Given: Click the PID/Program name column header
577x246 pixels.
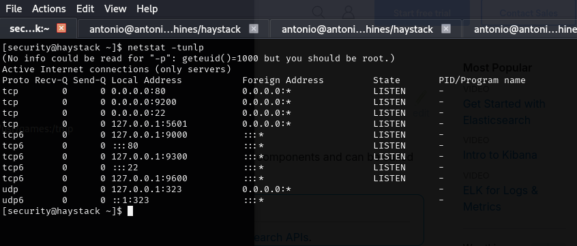Looking at the screenshot, I should click(482, 80).
